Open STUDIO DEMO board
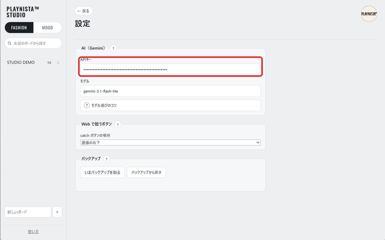385x240 pixels. click(x=21, y=63)
